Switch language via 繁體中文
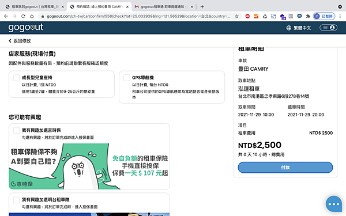The width and height of the screenshot is (346, 216). (x=302, y=28)
